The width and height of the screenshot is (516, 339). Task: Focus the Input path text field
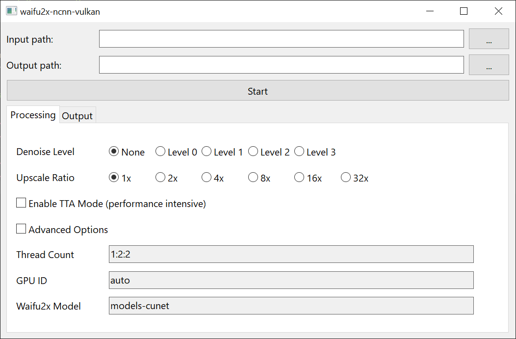(x=282, y=39)
